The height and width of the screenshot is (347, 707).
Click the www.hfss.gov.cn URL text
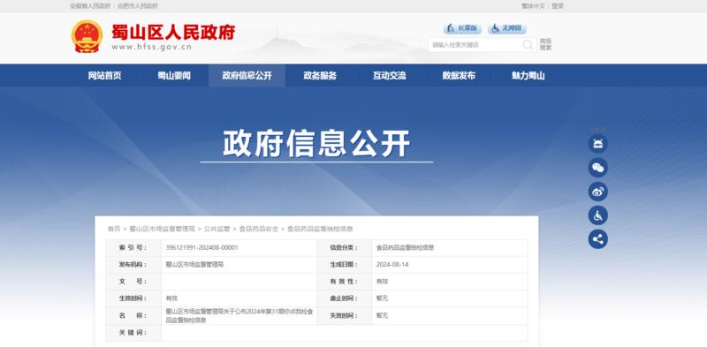tap(152, 47)
